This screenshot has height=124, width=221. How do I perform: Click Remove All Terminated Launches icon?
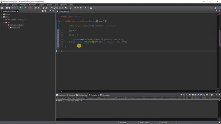pos(186,95)
